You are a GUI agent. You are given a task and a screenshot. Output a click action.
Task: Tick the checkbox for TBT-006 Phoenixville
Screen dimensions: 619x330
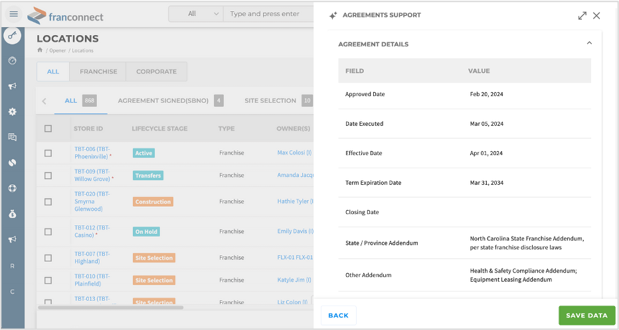[48, 153]
